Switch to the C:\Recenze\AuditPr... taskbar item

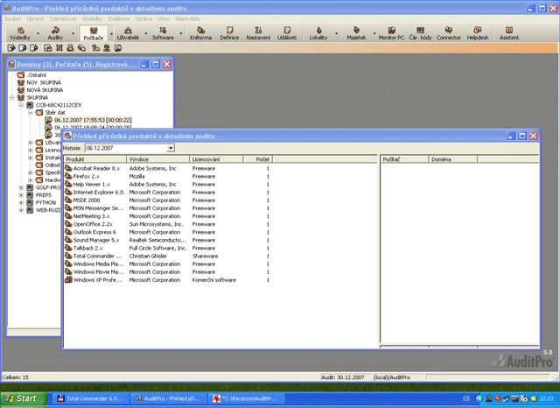245,398
